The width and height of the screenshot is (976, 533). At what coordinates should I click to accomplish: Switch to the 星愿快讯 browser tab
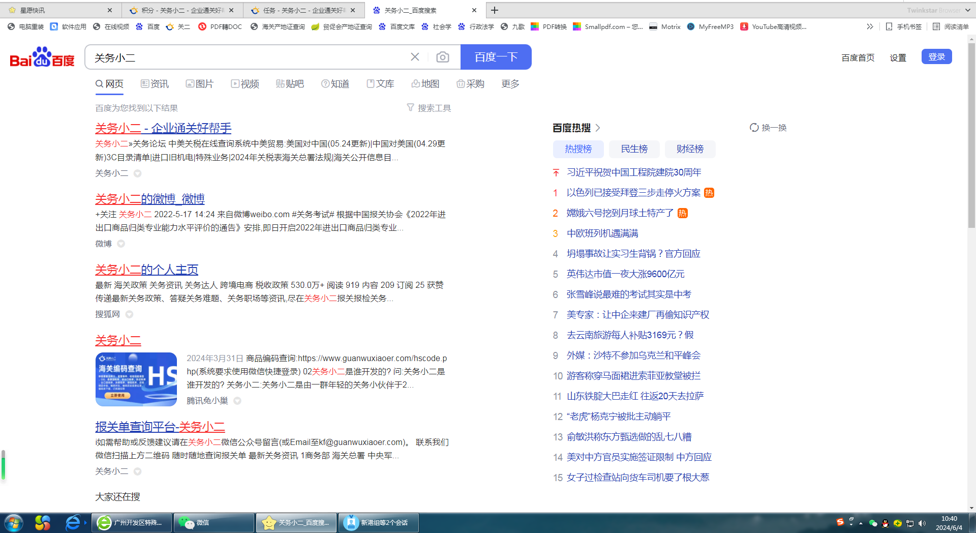tap(61, 10)
